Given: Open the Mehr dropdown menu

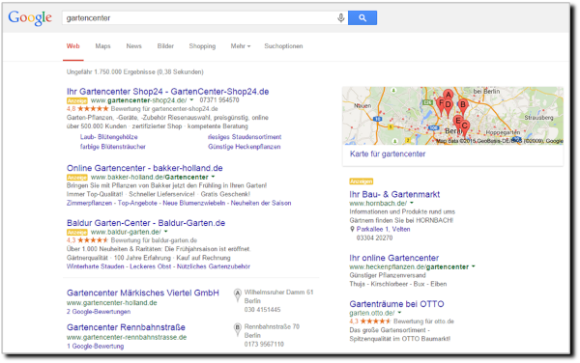Looking at the screenshot, I should click(x=241, y=46).
